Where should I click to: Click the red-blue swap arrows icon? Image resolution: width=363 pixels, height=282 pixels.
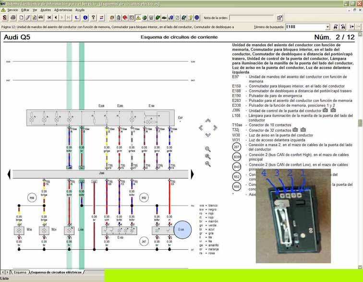(x=102, y=18)
